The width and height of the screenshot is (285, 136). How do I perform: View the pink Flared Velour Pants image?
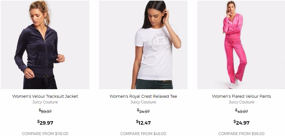pyautogui.click(x=241, y=45)
